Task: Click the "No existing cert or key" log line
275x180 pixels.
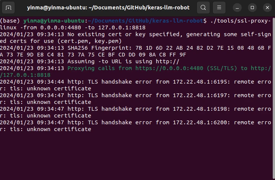Action: 135,38
